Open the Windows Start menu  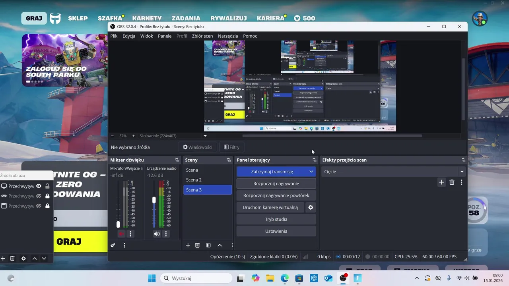(x=152, y=278)
